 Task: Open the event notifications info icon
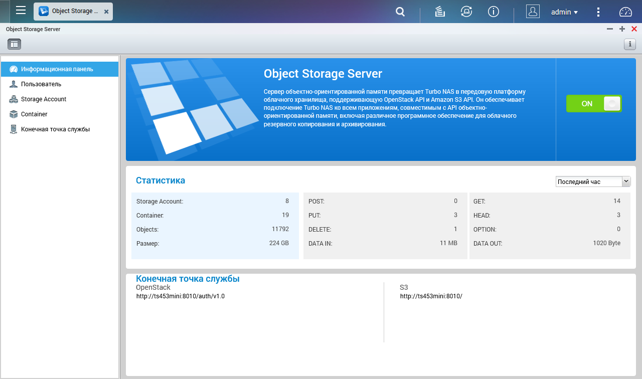494,12
